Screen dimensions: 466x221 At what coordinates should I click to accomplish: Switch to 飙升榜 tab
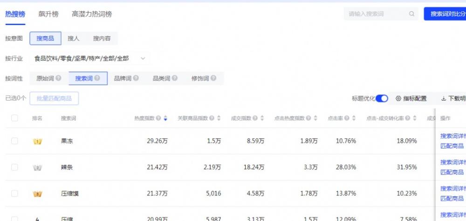[48, 14]
